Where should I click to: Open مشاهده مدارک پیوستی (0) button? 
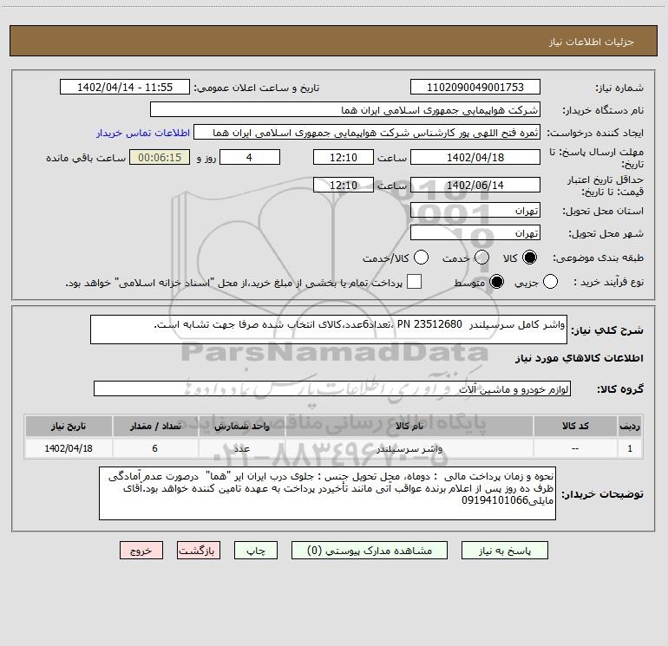[370, 551]
